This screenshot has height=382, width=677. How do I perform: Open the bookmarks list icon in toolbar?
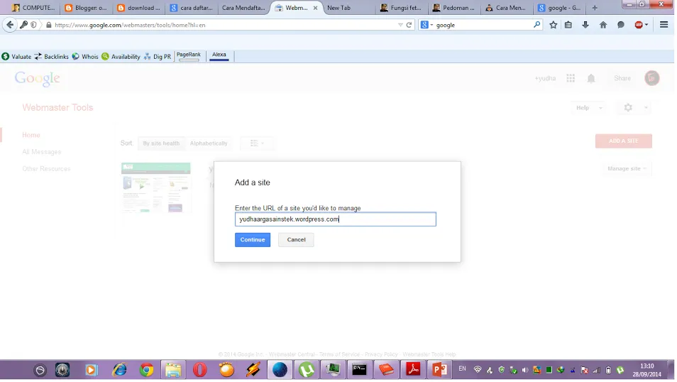(568, 25)
